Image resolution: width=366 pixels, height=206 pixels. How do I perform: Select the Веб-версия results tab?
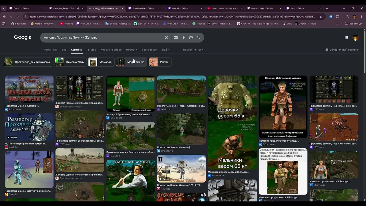coord(149,49)
